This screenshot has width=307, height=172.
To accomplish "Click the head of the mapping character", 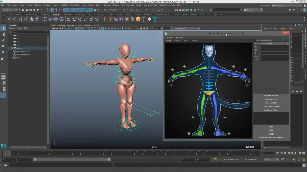I will 209,51.
